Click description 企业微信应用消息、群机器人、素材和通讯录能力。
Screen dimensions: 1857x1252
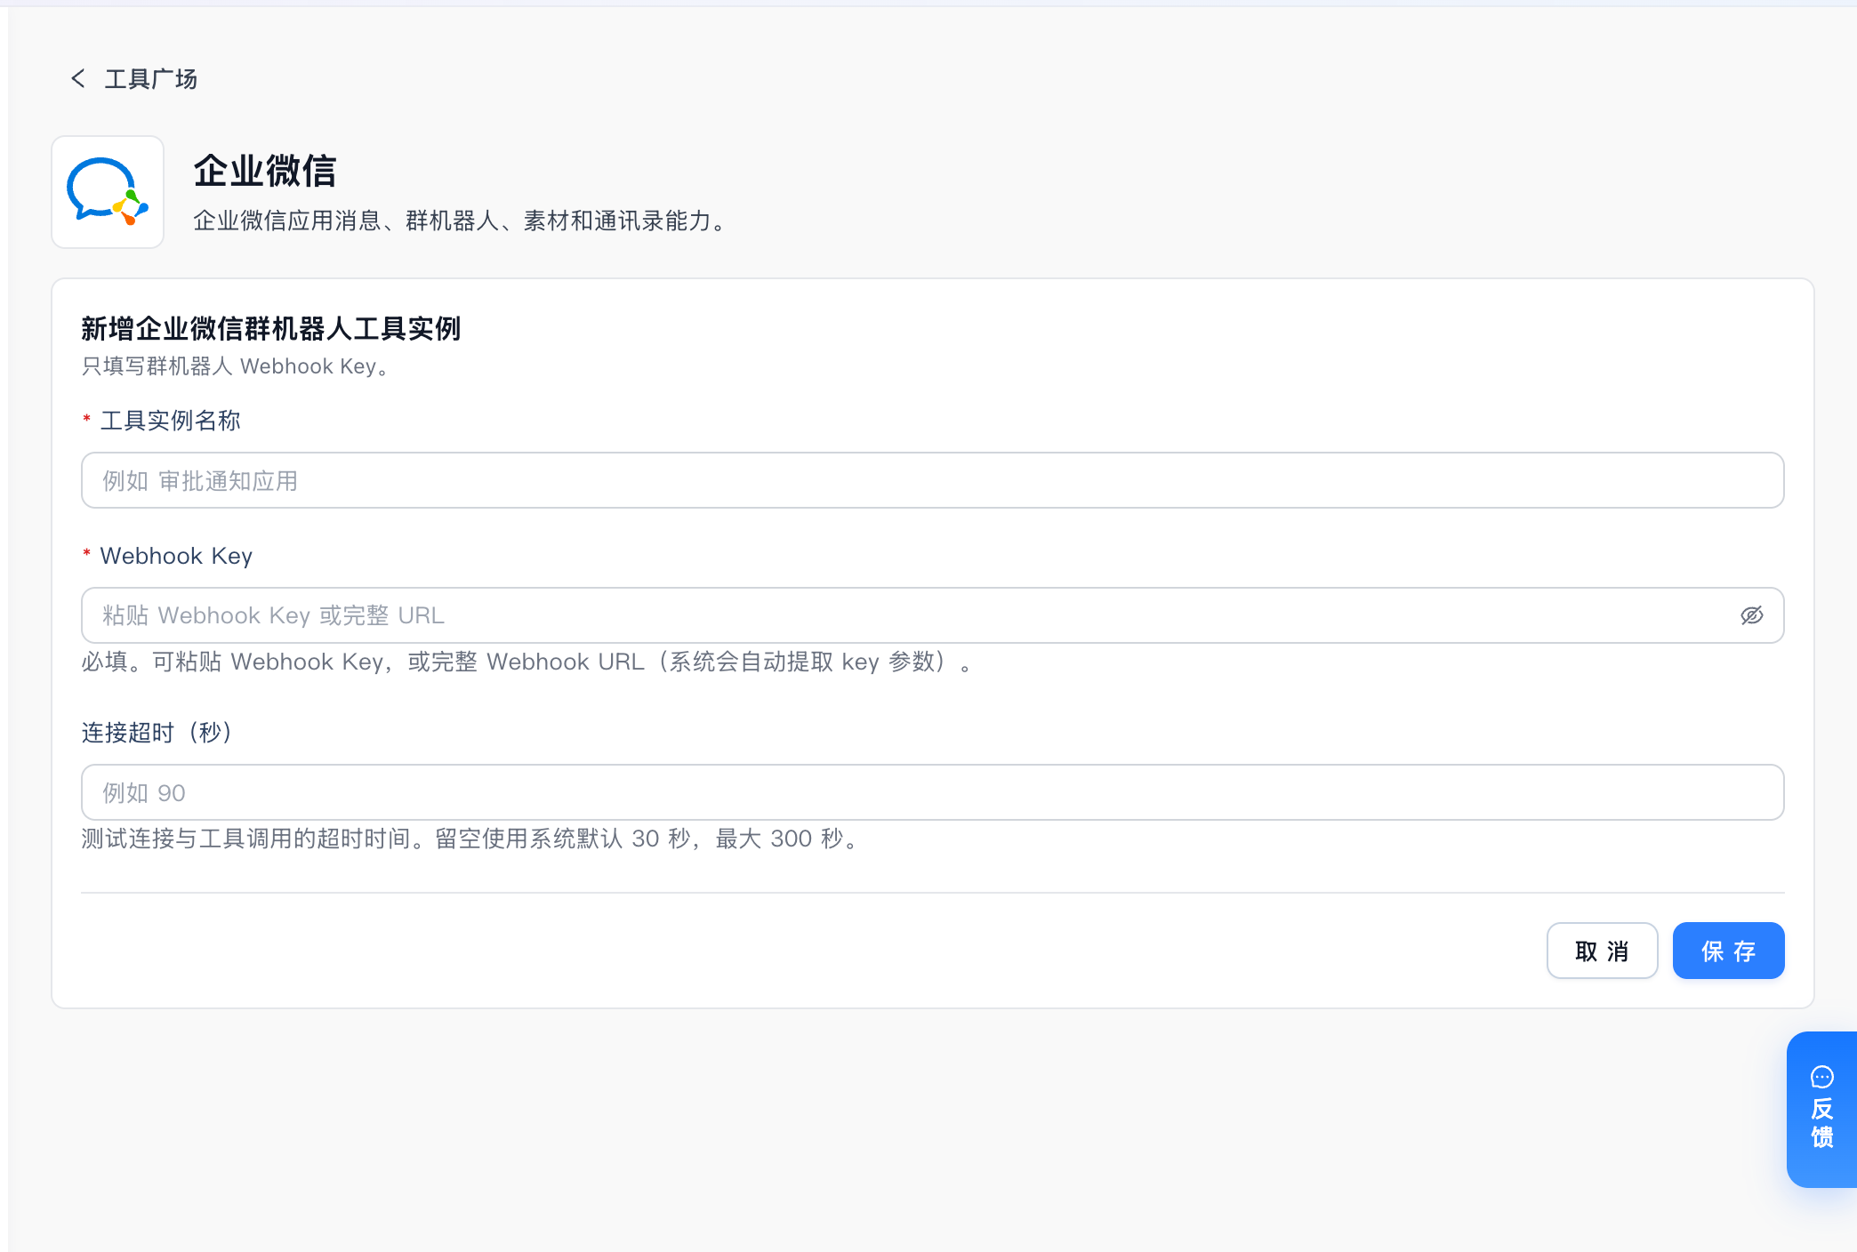[x=461, y=221]
